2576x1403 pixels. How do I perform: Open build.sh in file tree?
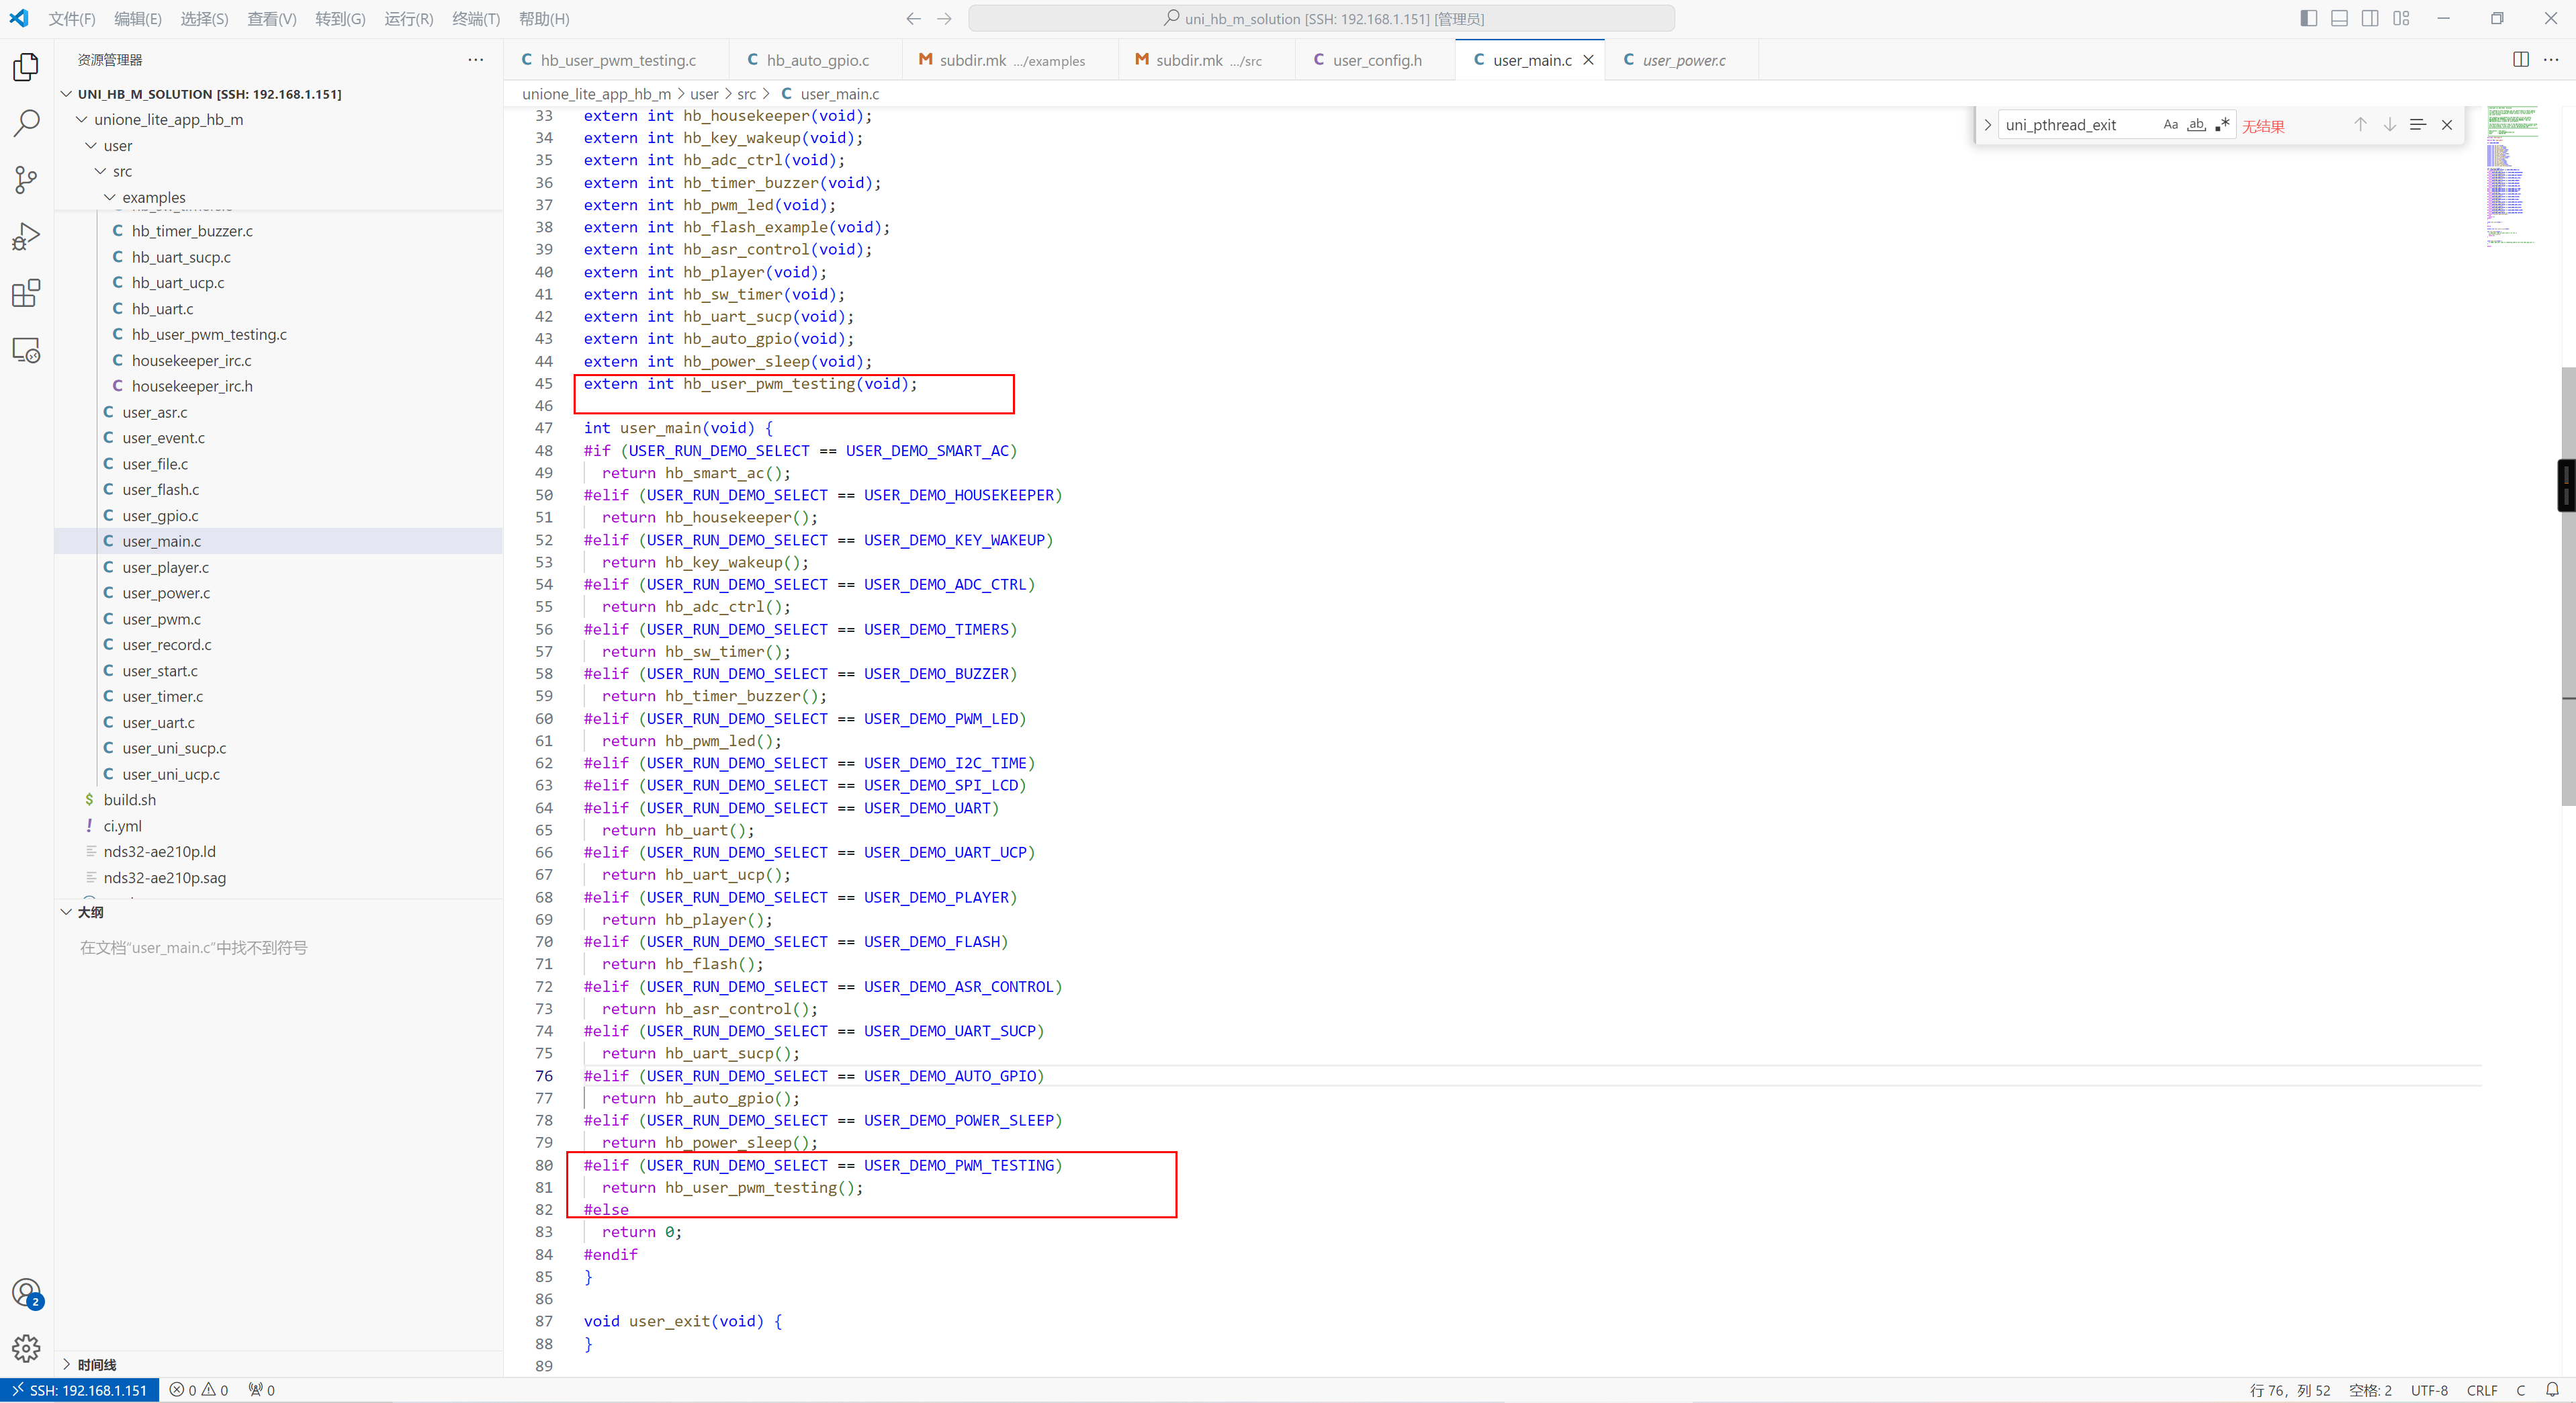click(x=129, y=800)
